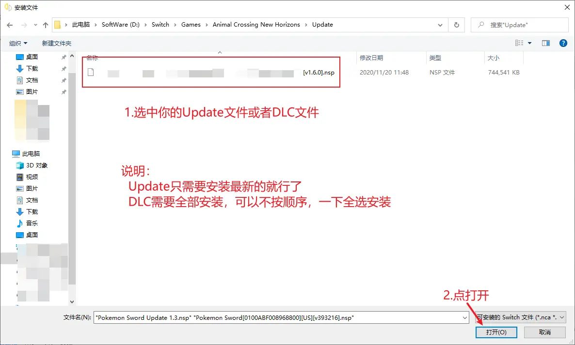Open Help via the question mark icon

click(x=563, y=43)
